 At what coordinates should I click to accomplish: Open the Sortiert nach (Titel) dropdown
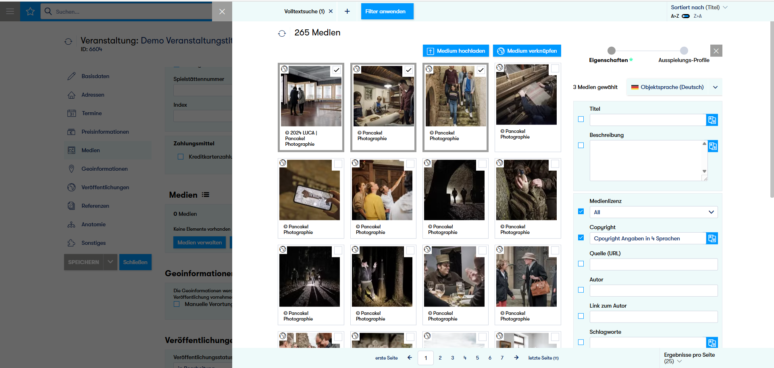click(x=699, y=7)
